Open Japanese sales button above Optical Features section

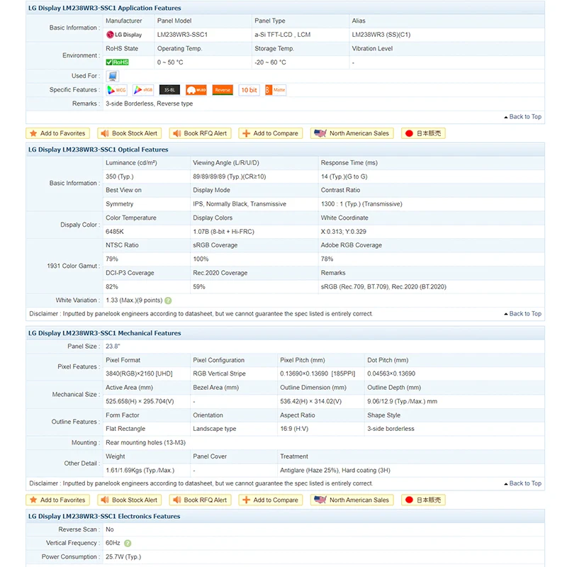coord(423,133)
